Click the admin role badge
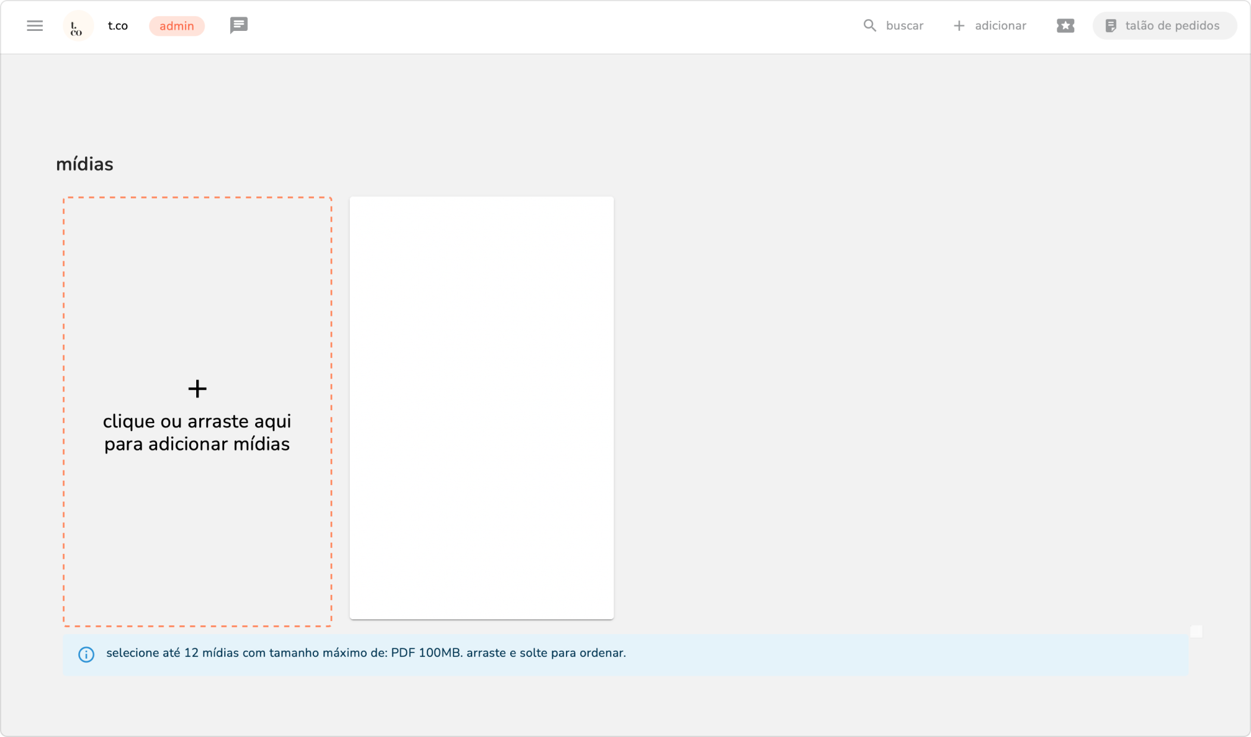The height and width of the screenshot is (737, 1251). (177, 26)
